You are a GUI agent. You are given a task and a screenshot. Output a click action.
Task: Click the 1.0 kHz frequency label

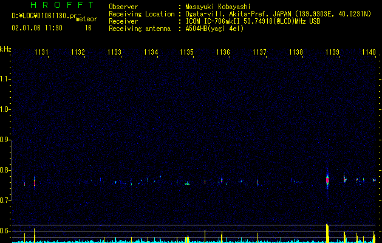[4, 109]
